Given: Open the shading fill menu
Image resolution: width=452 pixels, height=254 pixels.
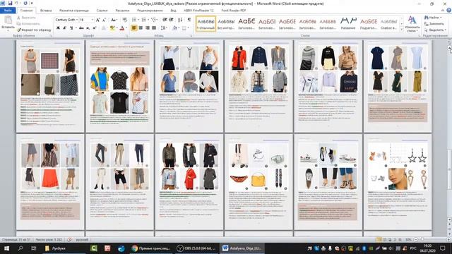Looking at the screenshot, I should 175,28.
